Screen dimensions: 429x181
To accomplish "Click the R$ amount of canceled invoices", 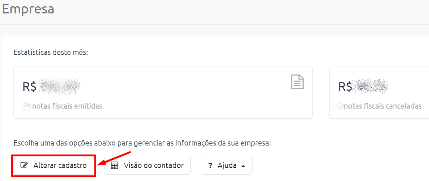I will point(364,87).
